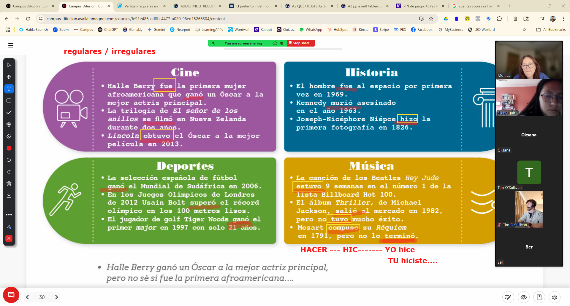
Task: Open the notes pencil tool at bottom
Action: tap(508, 297)
